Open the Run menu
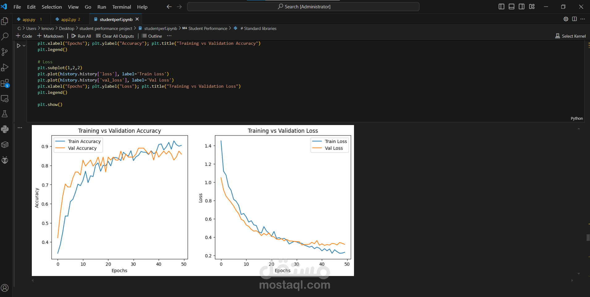The image size is (590, 297). click(x=102, y=7)
